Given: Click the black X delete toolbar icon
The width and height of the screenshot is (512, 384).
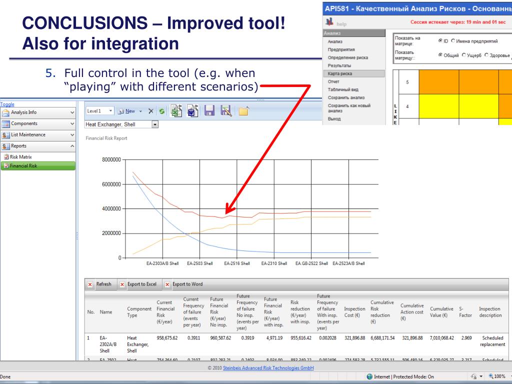Looking at the screenshot, I should coord(151,111).
